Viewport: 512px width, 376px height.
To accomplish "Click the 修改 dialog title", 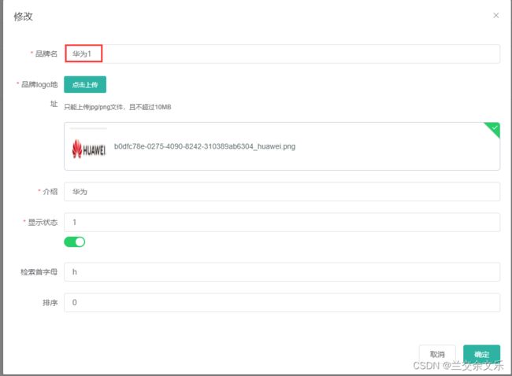I will coord(23,17).
